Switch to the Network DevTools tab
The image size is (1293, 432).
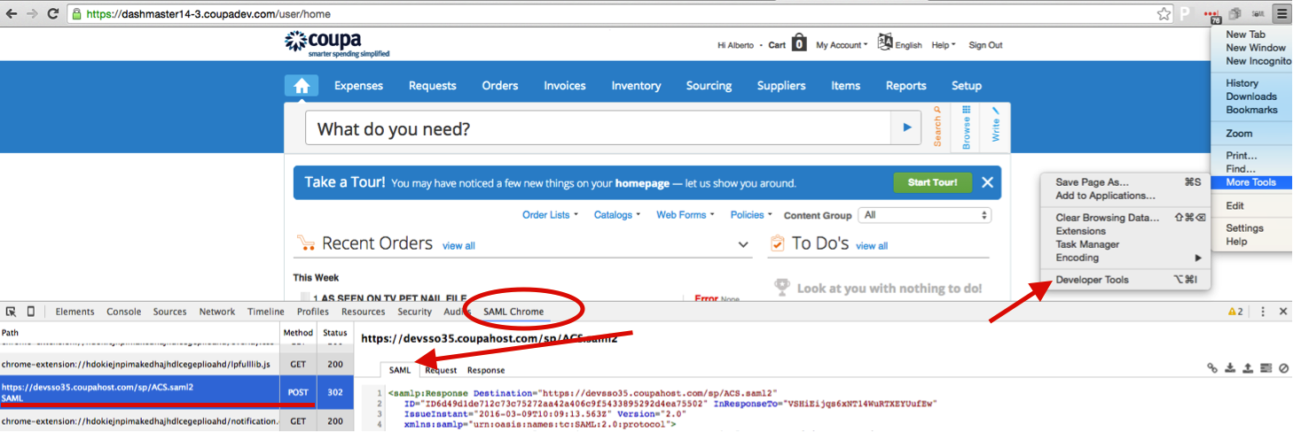(x=217, y=312)
